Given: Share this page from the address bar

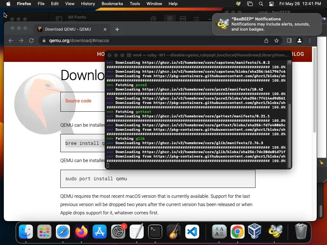Looking at the screenshot, I should tap(266, 41).
